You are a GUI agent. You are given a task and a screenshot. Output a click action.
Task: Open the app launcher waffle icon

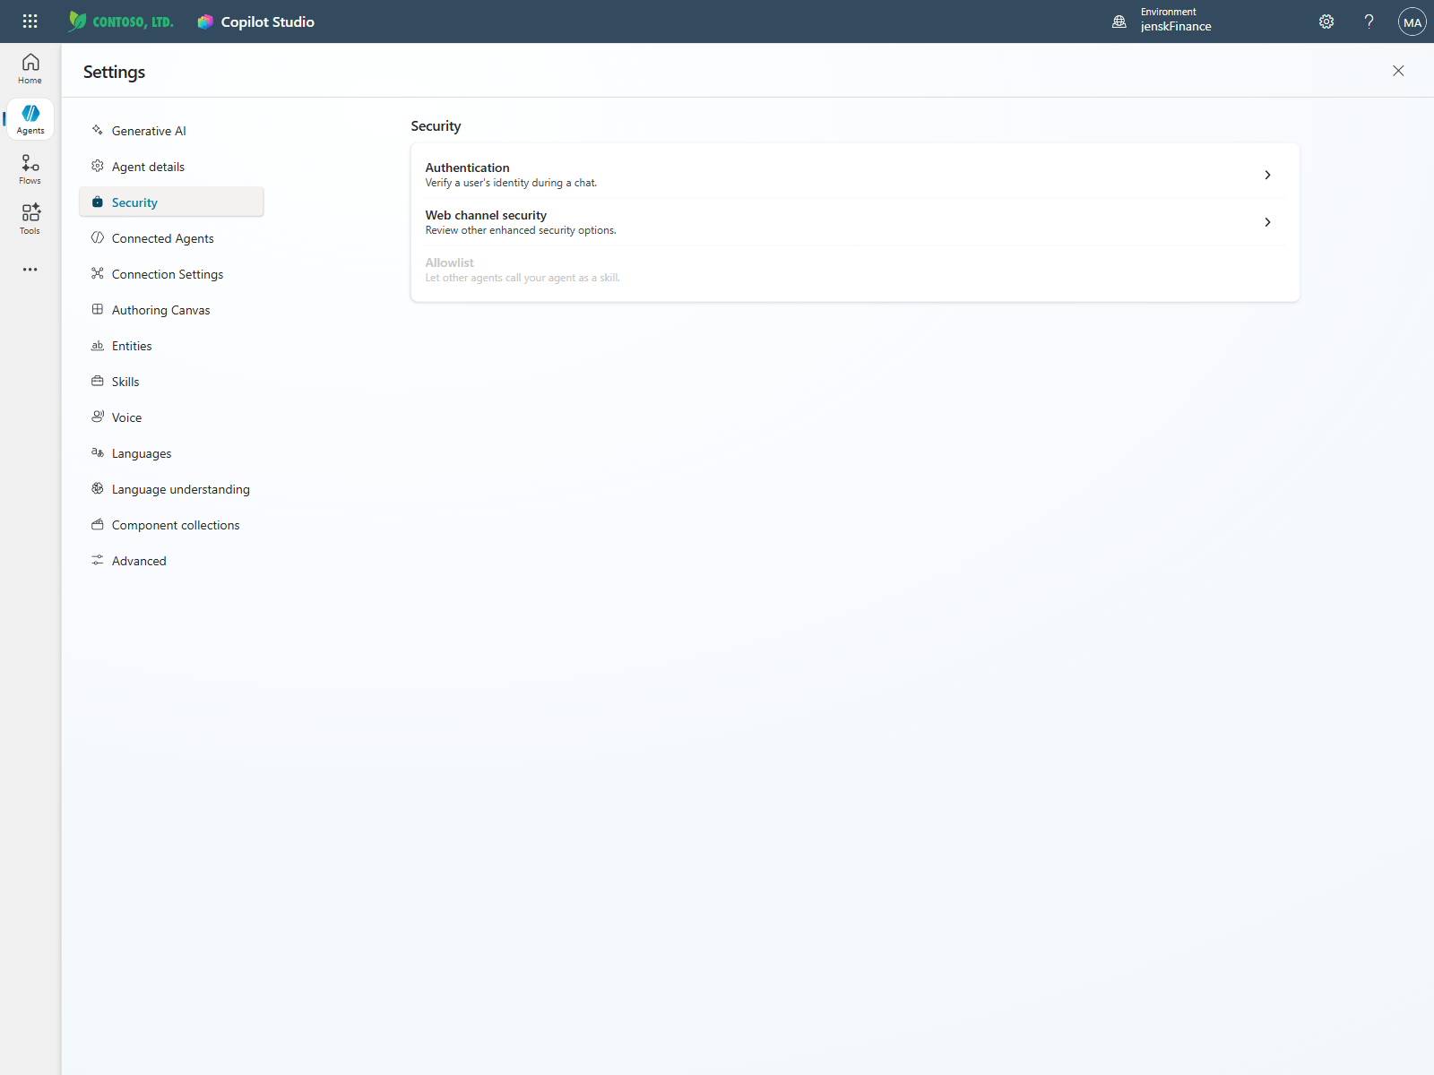tap(30, 21)
